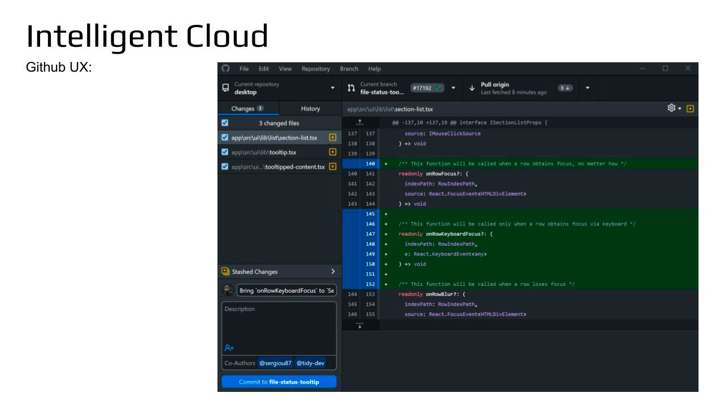Image resolution: width=723 pixels, height=406 pixels.
Task: Toggle the tooltipped-content.tsx file checkbox
Action: (225, 166)
